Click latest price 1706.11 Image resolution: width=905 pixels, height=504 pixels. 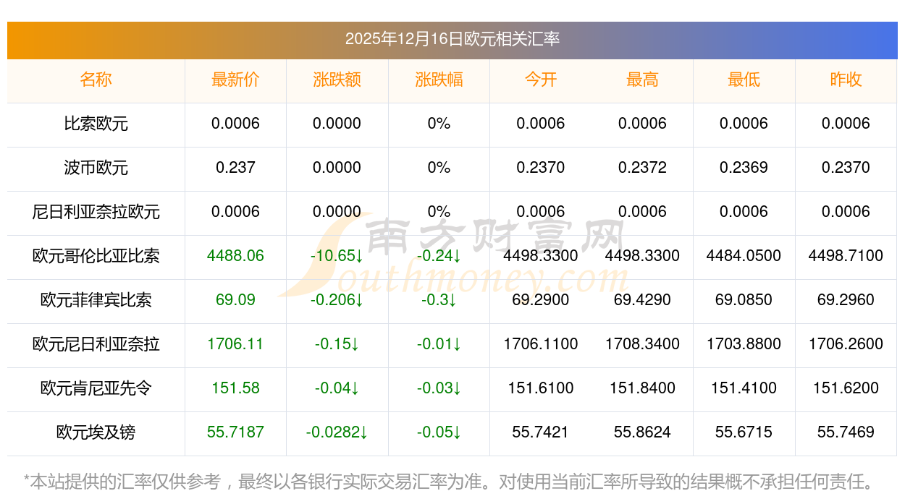[235, 344]
